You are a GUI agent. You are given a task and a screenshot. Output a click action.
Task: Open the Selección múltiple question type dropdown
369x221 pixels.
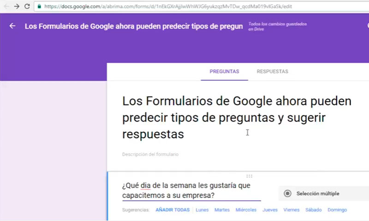pyautogui.click(x=324, y=193)
